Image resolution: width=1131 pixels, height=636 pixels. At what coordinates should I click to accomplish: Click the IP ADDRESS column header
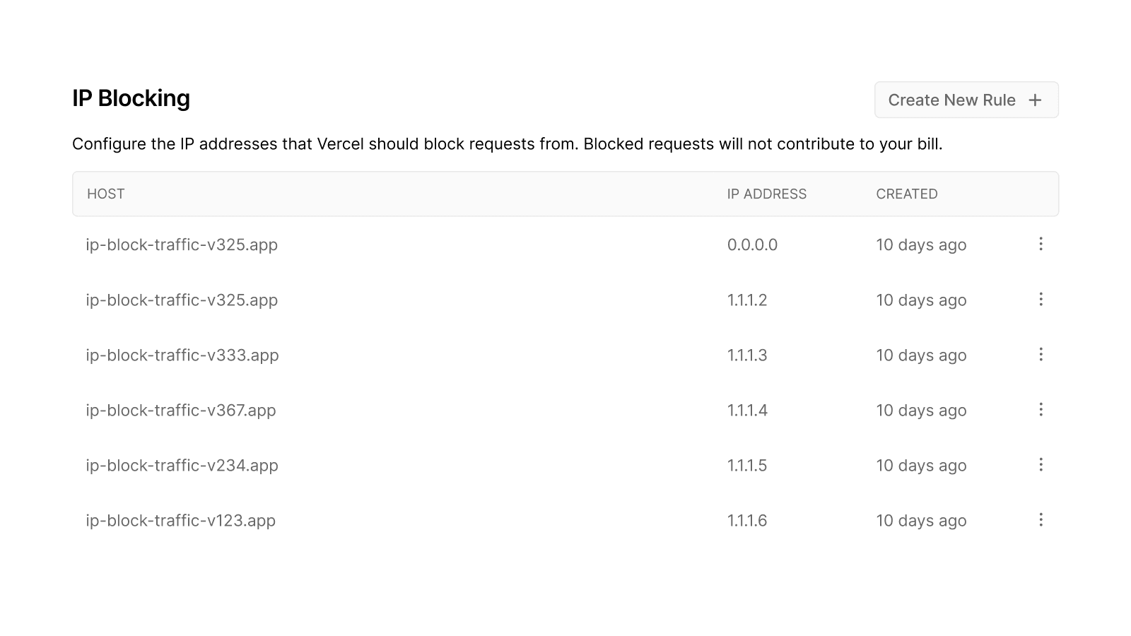tap(766, 194)
